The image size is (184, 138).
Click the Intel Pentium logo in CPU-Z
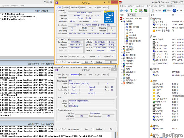tap(109, 17)
